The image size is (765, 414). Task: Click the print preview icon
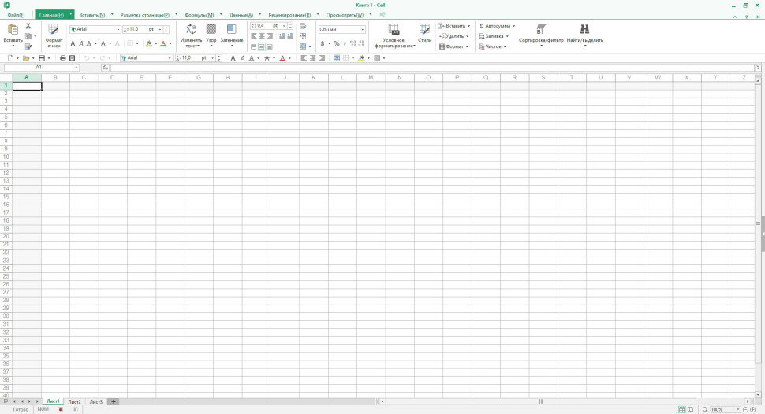pyautogui.click(x=73, y=58)
